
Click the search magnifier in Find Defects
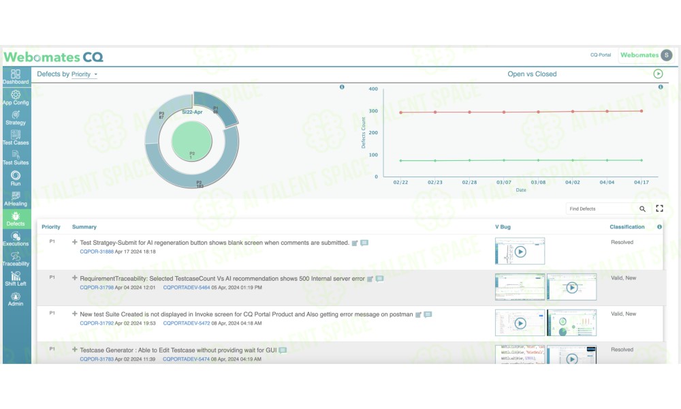click(x=642, y=209)
